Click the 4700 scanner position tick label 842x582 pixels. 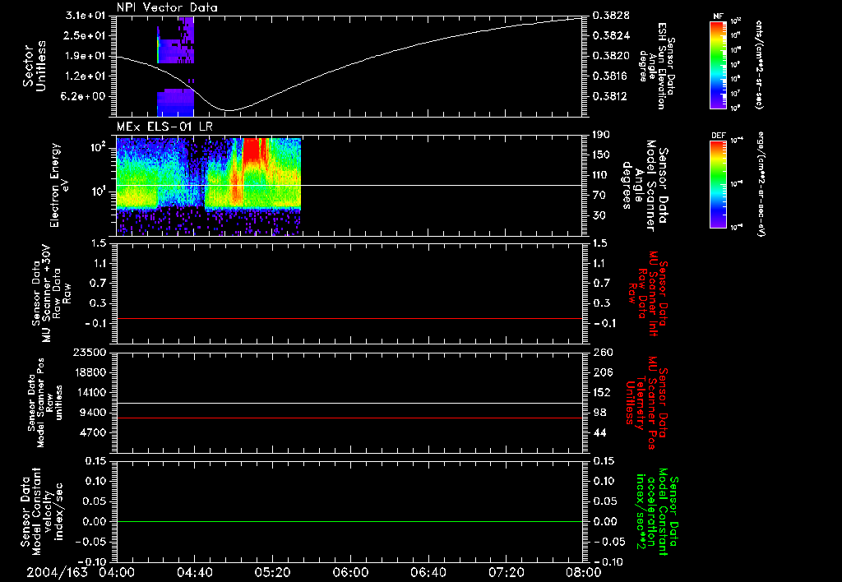pyautogui.click(x=93, y=432)
